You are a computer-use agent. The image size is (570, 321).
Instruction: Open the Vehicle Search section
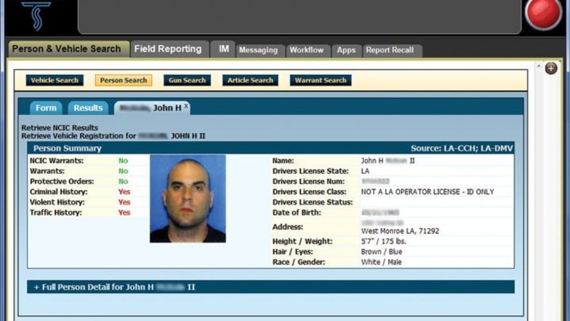point(55,80)
